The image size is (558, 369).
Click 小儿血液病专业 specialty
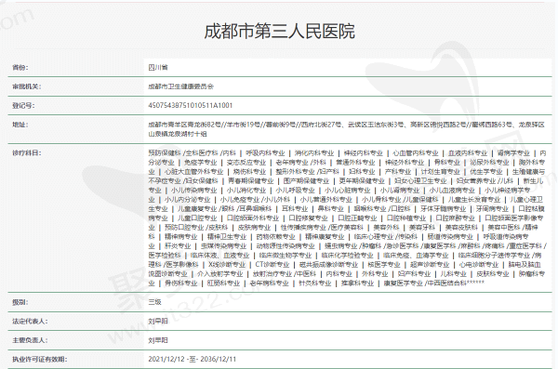[452, 191]
